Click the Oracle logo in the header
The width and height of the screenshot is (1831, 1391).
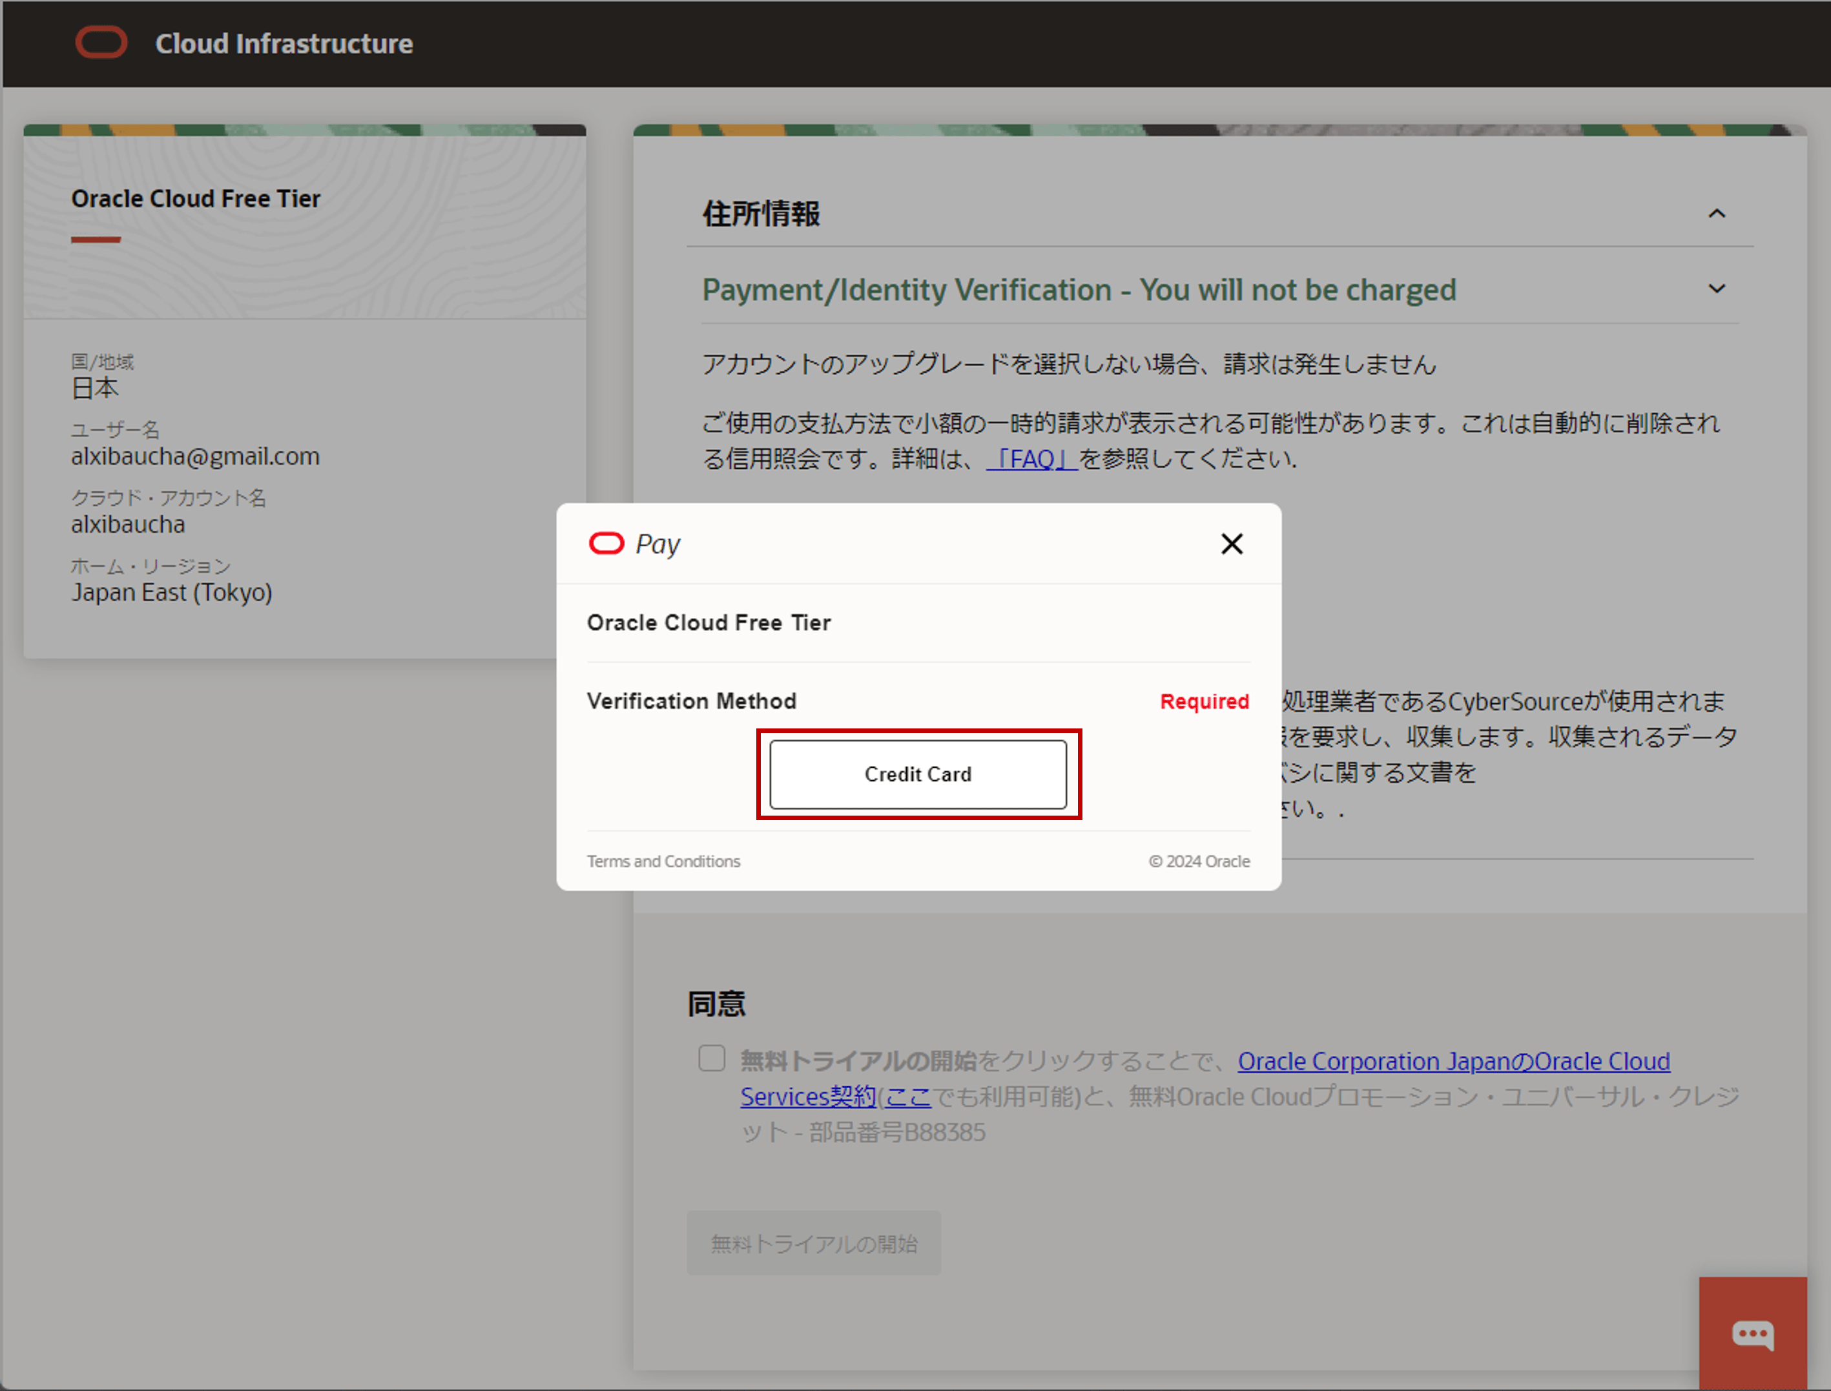pyautogui.click(x=101, y=43)
